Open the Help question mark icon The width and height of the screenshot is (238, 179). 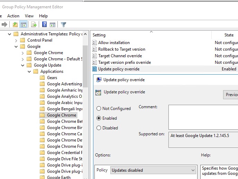(x=44, y=24)
